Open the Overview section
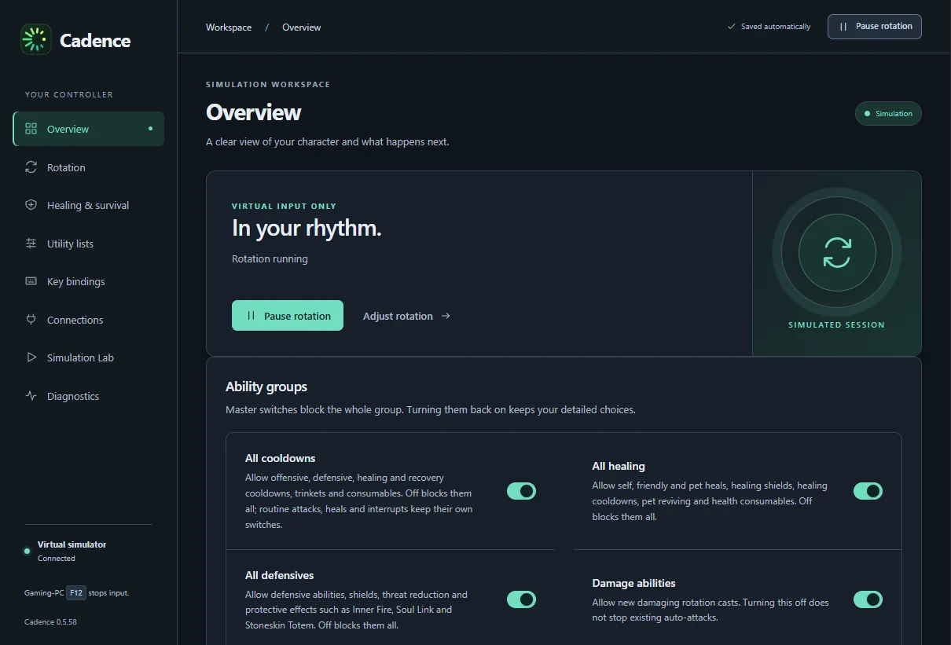 89,129
